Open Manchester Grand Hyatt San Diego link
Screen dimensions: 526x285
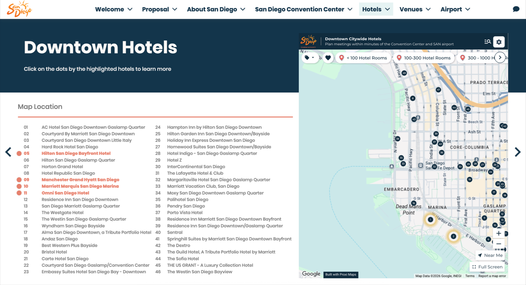click(x=80, y=180)
